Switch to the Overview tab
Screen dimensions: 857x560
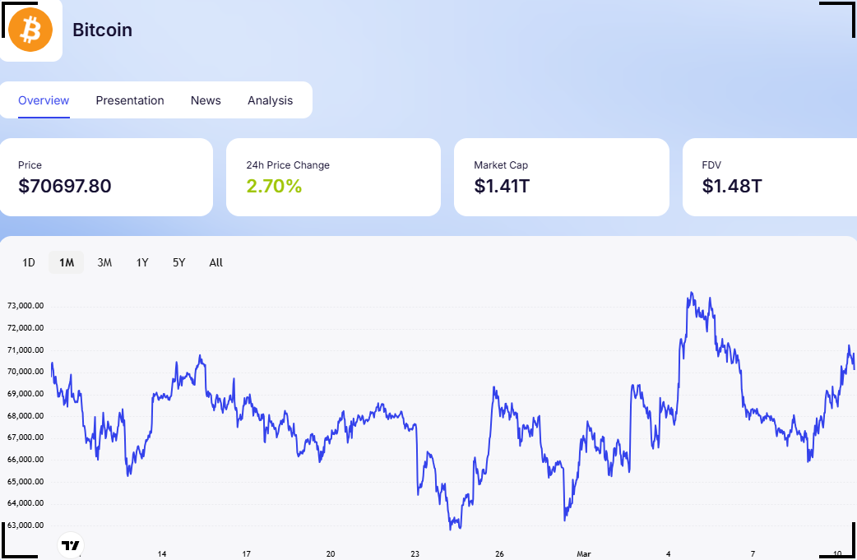[x=44, y=100]
